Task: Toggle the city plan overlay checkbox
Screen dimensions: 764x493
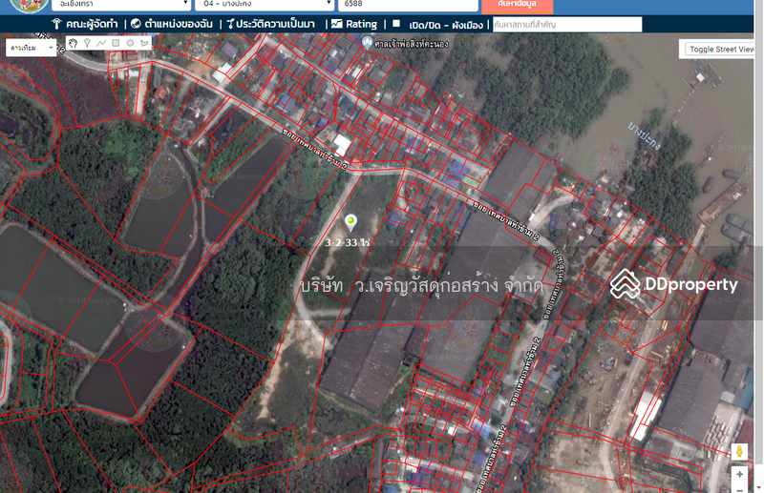Action: 396,24
